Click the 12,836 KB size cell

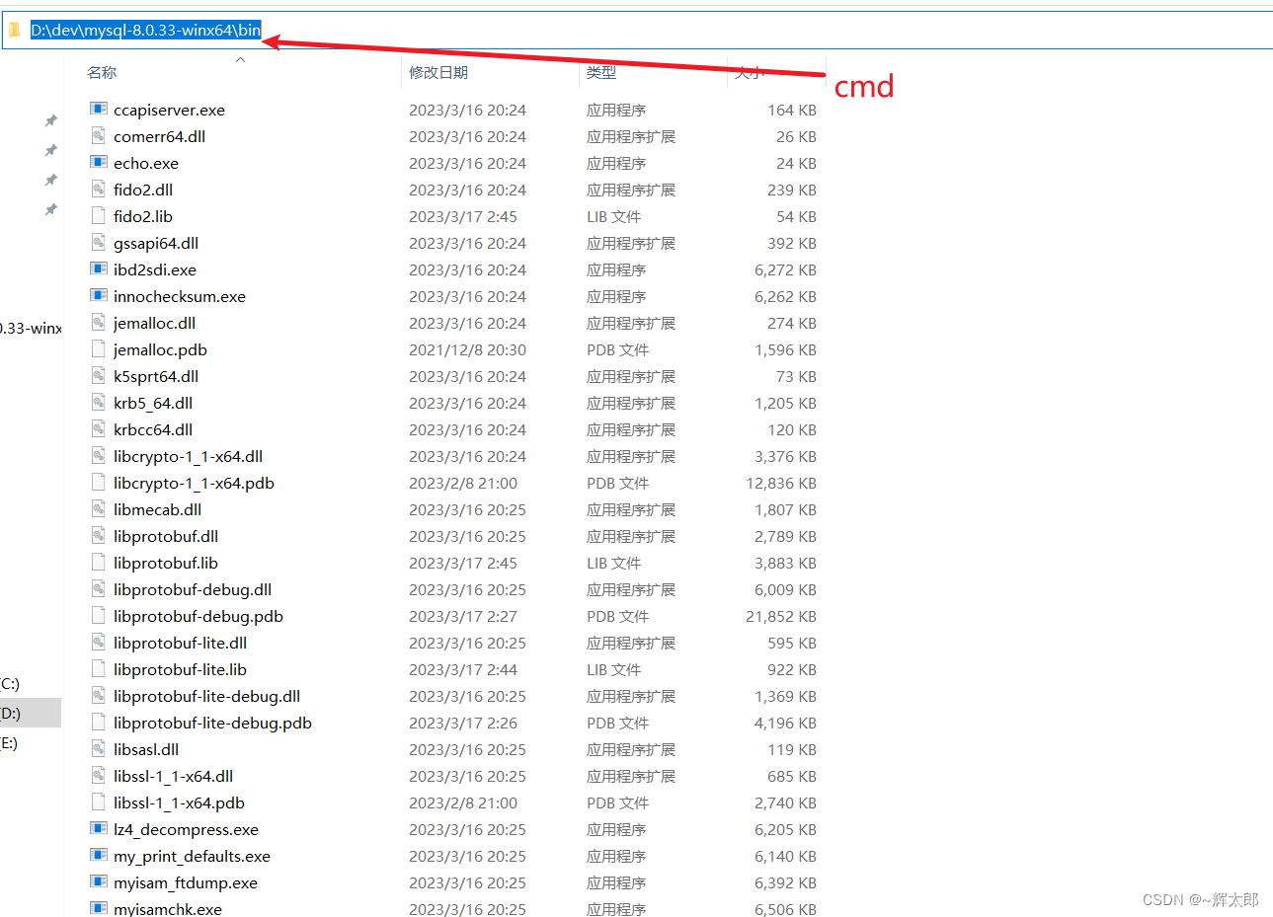(x=781, y=483)
